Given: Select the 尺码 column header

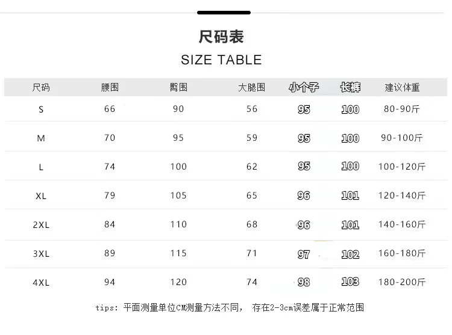Looking at the screenshot, I should 41,88.
